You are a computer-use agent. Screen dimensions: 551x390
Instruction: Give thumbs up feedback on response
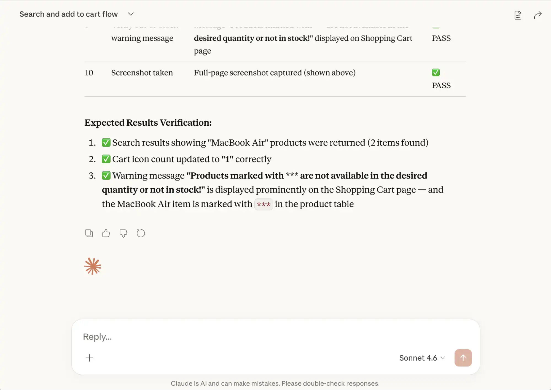(x=106, y=233)
